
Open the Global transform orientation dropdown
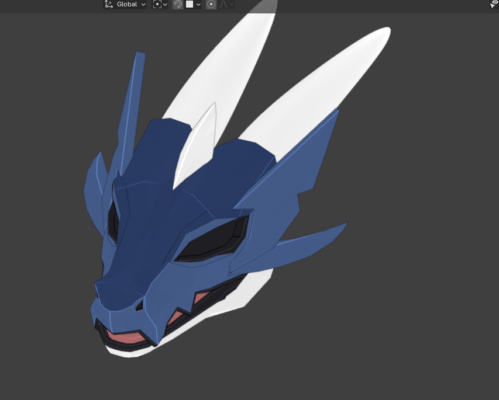point(125,5)
